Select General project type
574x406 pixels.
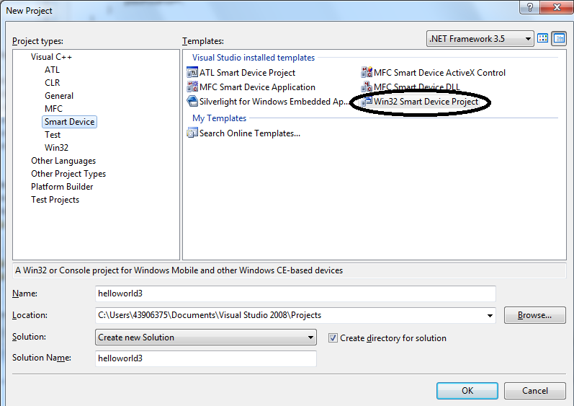point(59,96)
